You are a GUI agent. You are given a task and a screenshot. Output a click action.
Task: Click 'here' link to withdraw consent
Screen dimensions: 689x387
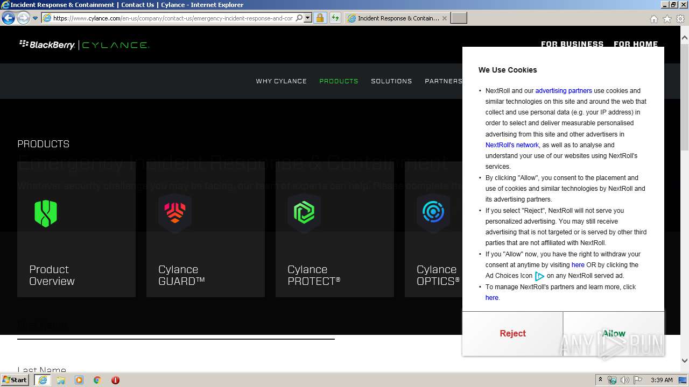click(x=578, y=265)
